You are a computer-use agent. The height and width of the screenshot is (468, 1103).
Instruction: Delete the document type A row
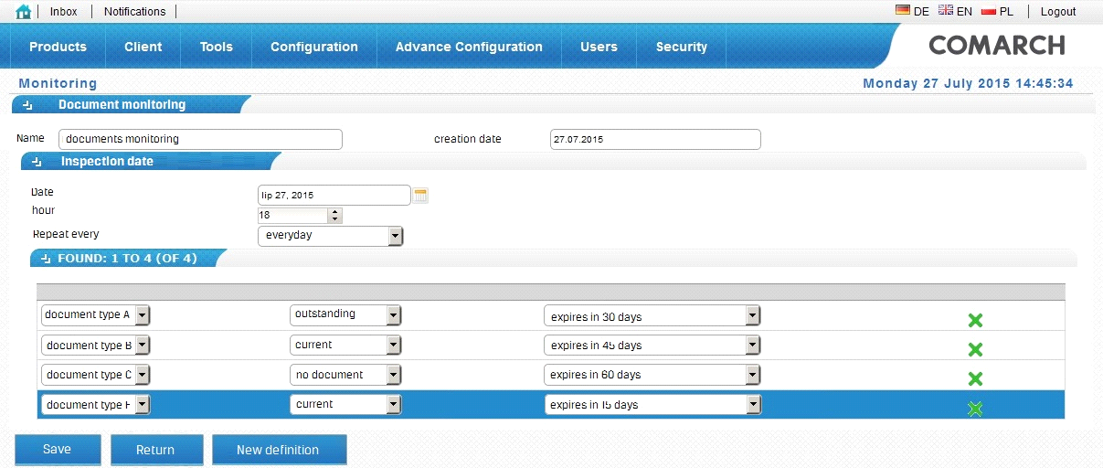(x=975, y=320)
